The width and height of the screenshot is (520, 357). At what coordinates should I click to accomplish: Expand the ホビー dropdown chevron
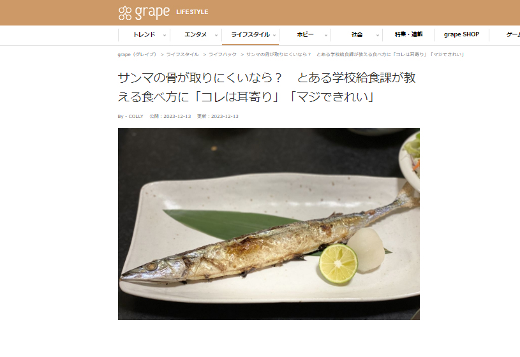point(326,35)
